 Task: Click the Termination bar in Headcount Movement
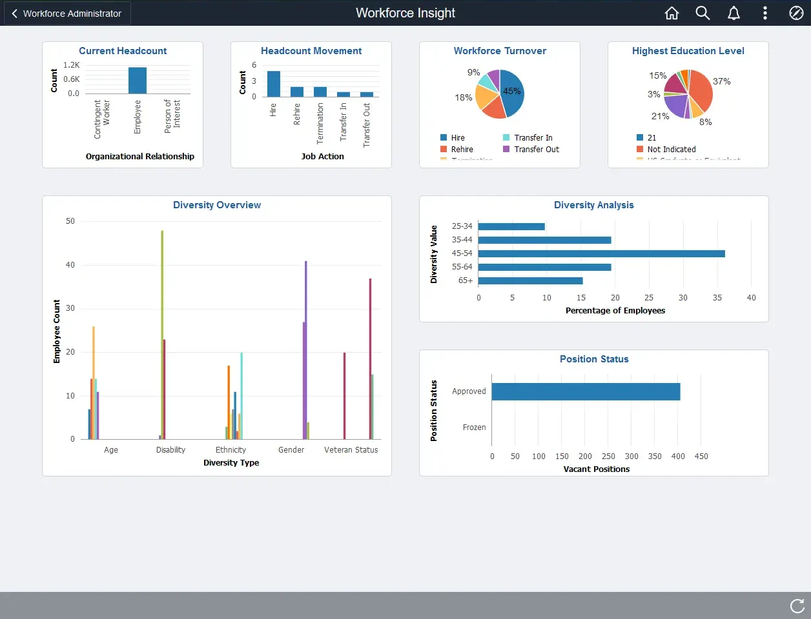coord(320,92)
